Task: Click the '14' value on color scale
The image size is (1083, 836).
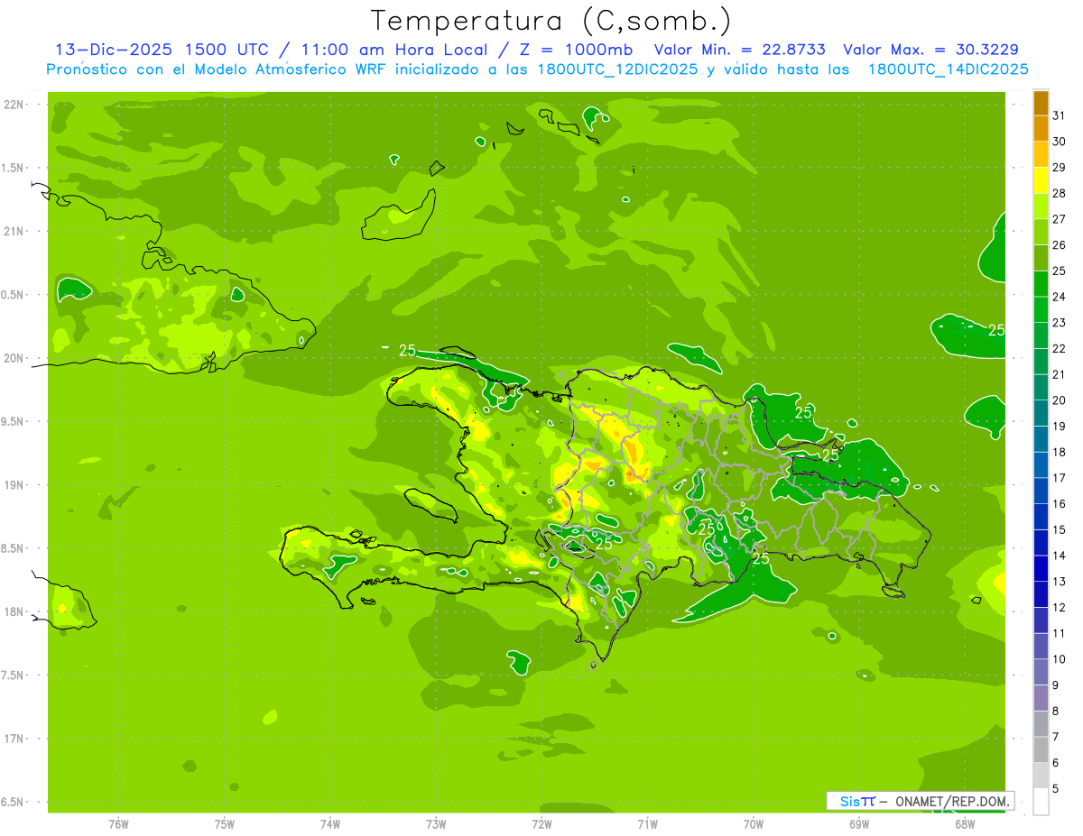Action: (x=1059, y=556)
